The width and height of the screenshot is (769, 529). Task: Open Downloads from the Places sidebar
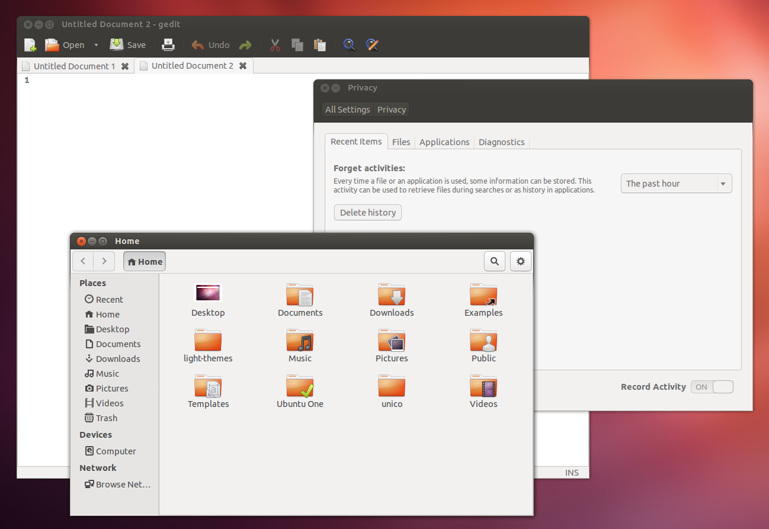(115, 359)
